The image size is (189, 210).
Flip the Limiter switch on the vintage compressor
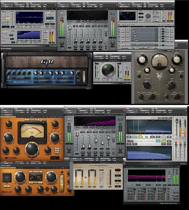click(139, 76)
